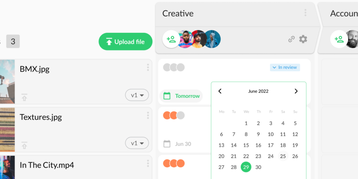Select June 29 in the calendar
The image size is (358, 179).
tap(246, 167)
